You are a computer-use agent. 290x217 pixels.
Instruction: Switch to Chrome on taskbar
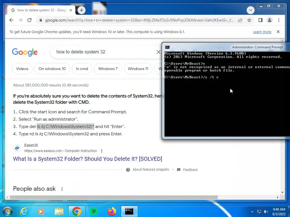pyautogui.click(x=76, y=211)
